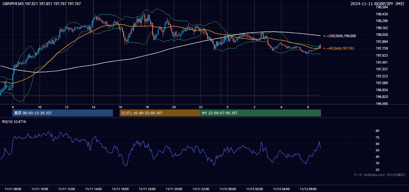Click price axis label 197.894
The height and width of the screenshot is (192, 409).
382,42
